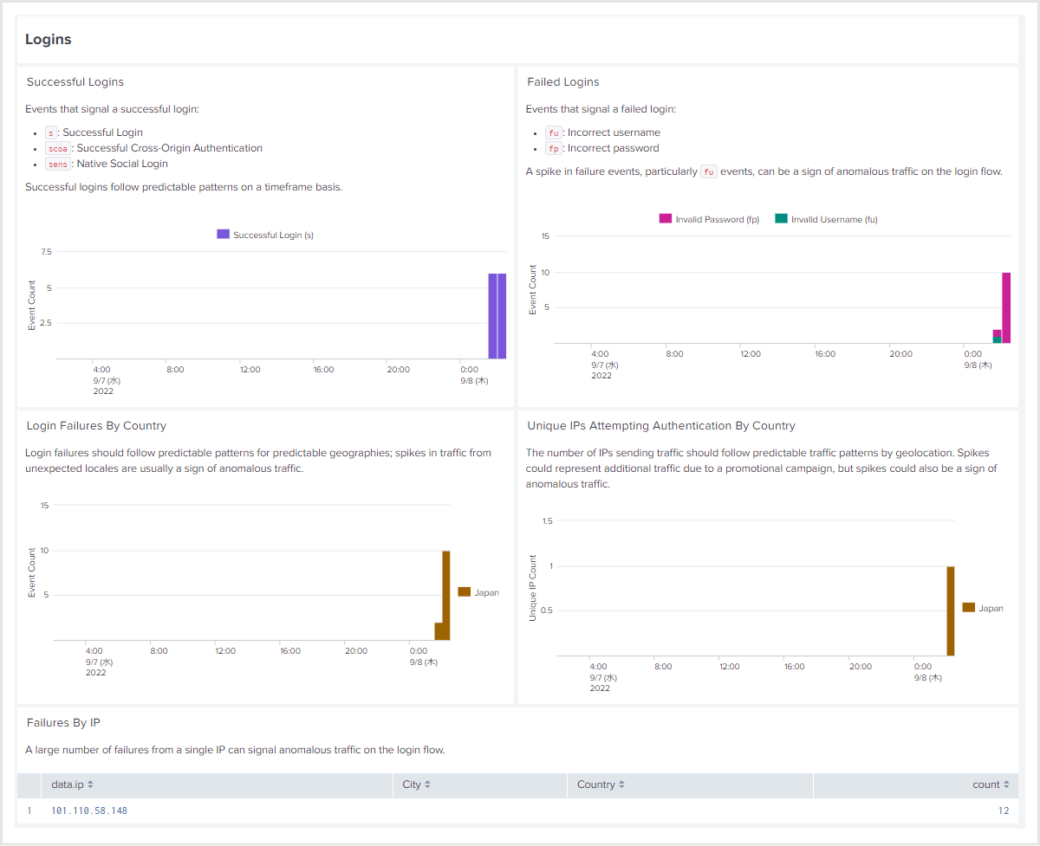Click the fp code tag in bullet list

(x=553, y=149)
